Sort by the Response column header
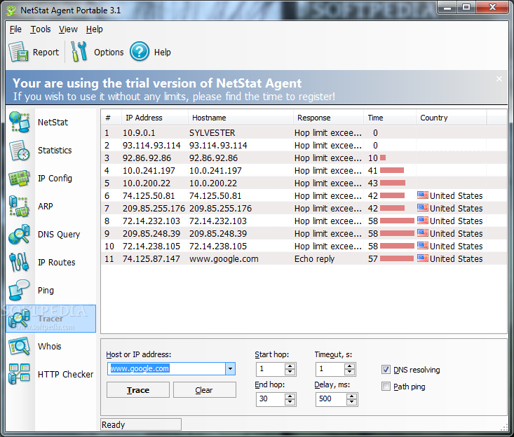This screenshot has width=514, height=437. click(x=328, y=118)
